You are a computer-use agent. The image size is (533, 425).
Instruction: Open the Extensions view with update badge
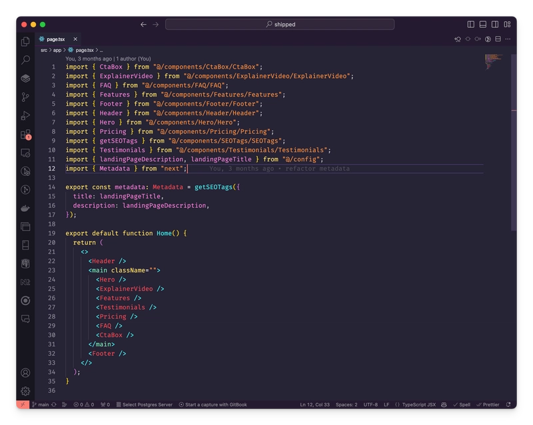[25, 135]
